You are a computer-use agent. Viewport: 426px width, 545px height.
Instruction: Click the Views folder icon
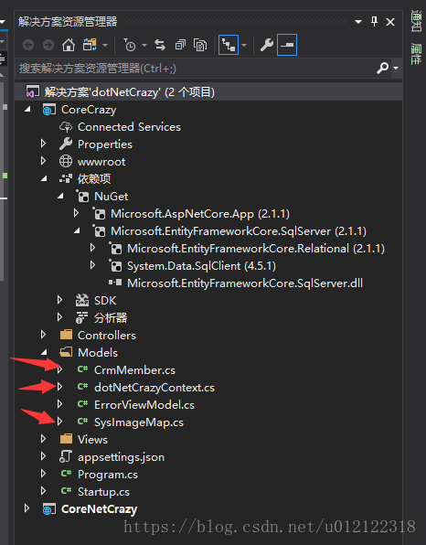coord(66,439)
